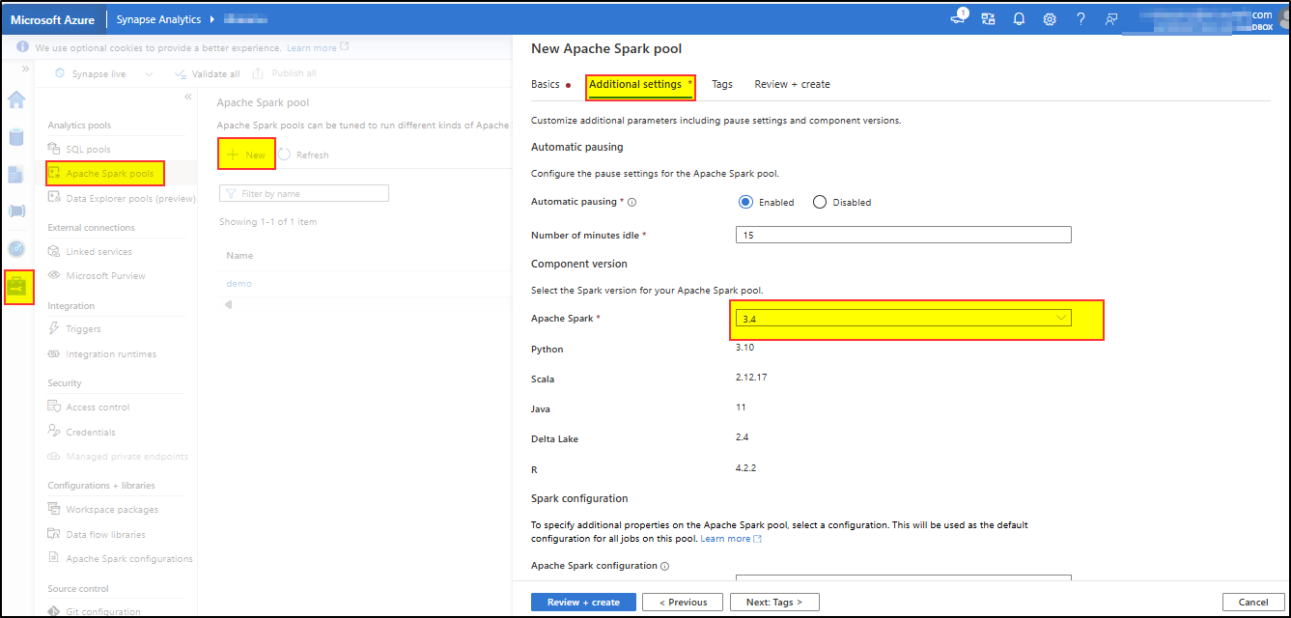This screenshot has width=1291, height=618.
Task: Switch to Review + create tab
Action: coord(792,84)
